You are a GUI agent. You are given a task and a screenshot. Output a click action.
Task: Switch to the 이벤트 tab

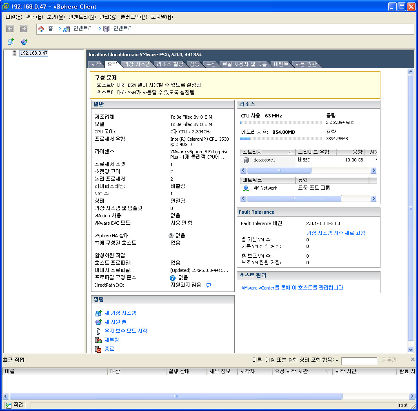point(281,64)
